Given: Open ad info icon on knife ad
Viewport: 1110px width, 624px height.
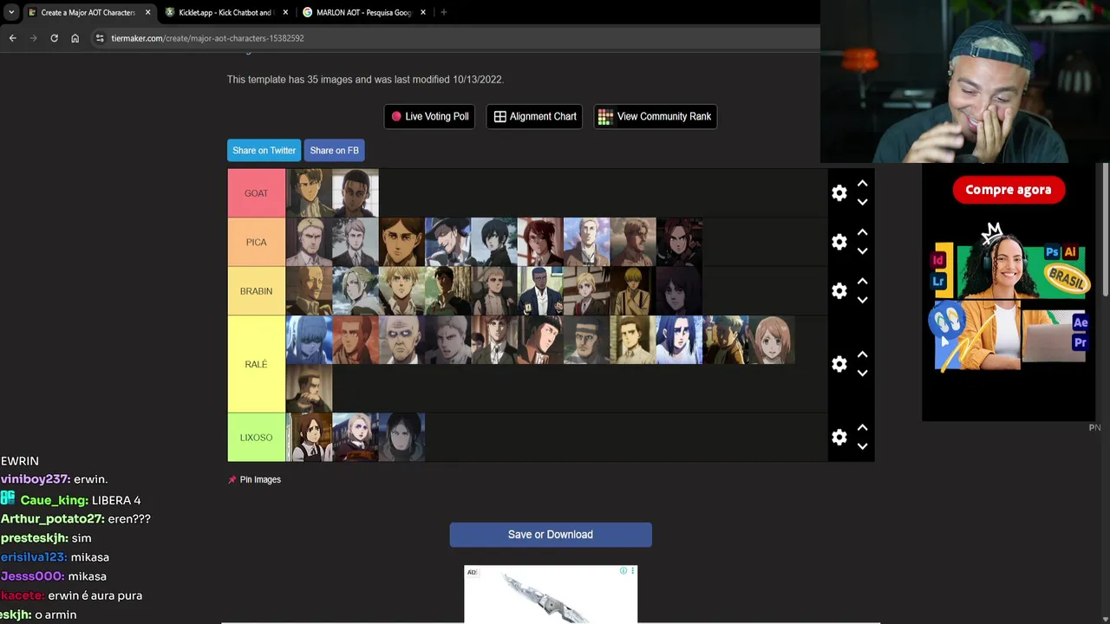Looking at the screenshot, I should coord(623,570).
